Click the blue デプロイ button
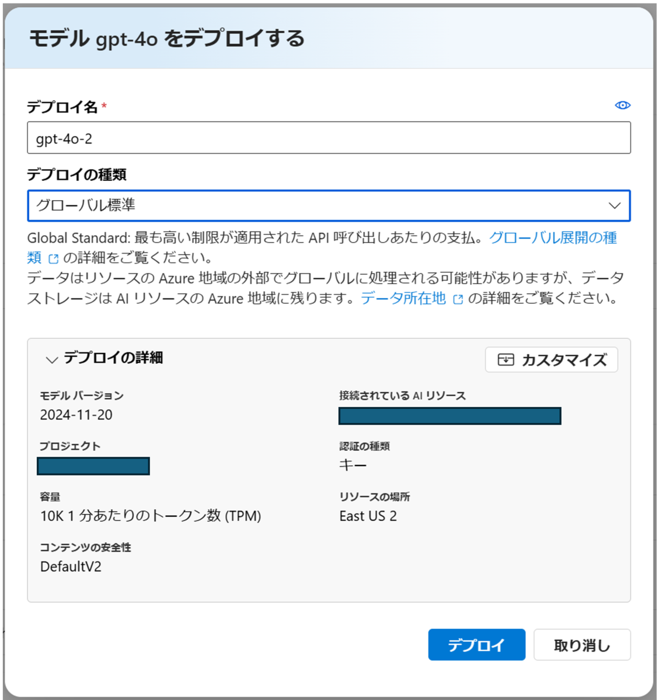 pos(476,645)
